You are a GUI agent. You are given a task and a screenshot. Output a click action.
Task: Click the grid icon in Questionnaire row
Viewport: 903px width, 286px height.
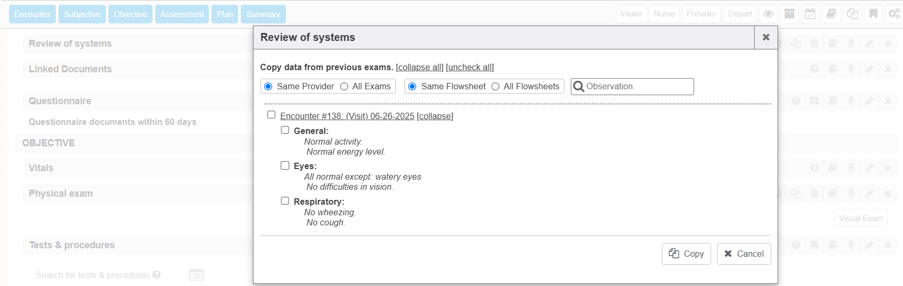(814, 101)
